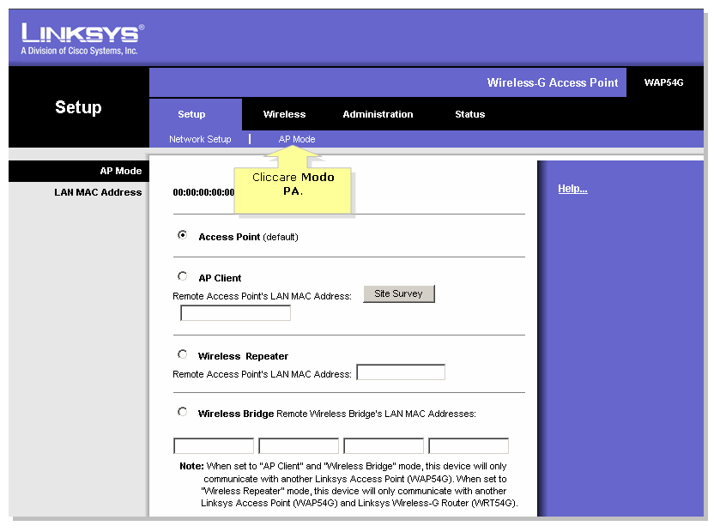714x532 pixels.
Task: Click the Linksys logo
Action: click(77, 34)
